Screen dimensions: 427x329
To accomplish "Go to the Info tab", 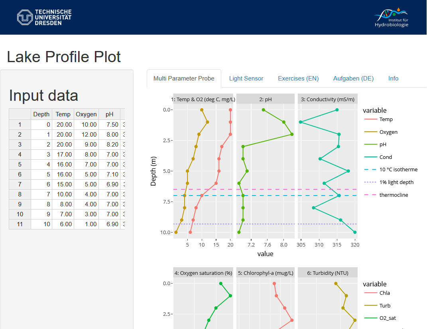I will coord(393,78).
